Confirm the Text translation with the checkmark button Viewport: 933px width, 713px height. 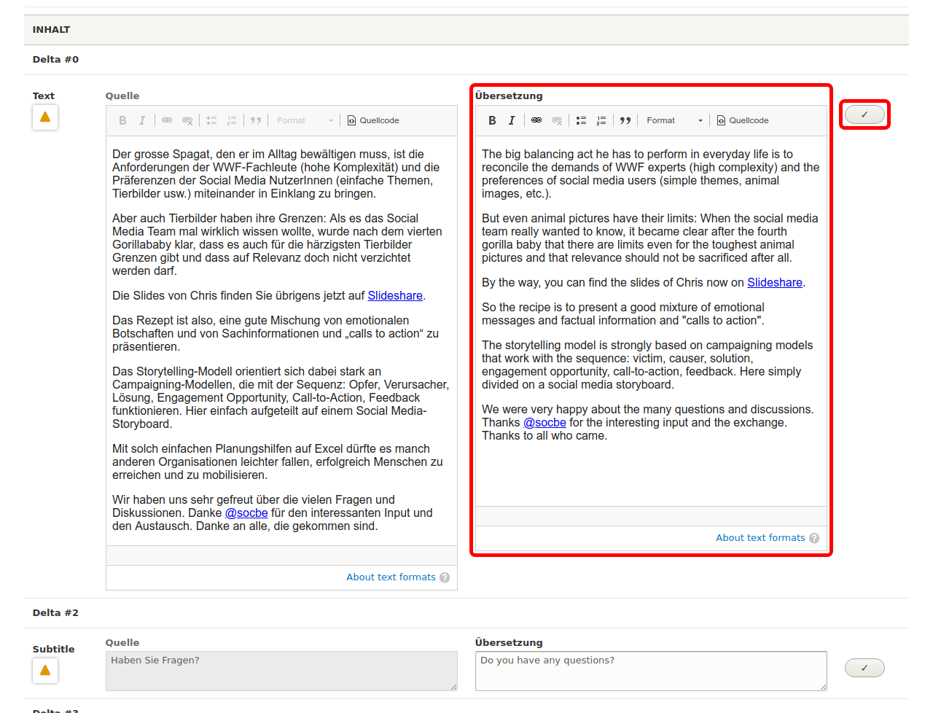point(864,114)
